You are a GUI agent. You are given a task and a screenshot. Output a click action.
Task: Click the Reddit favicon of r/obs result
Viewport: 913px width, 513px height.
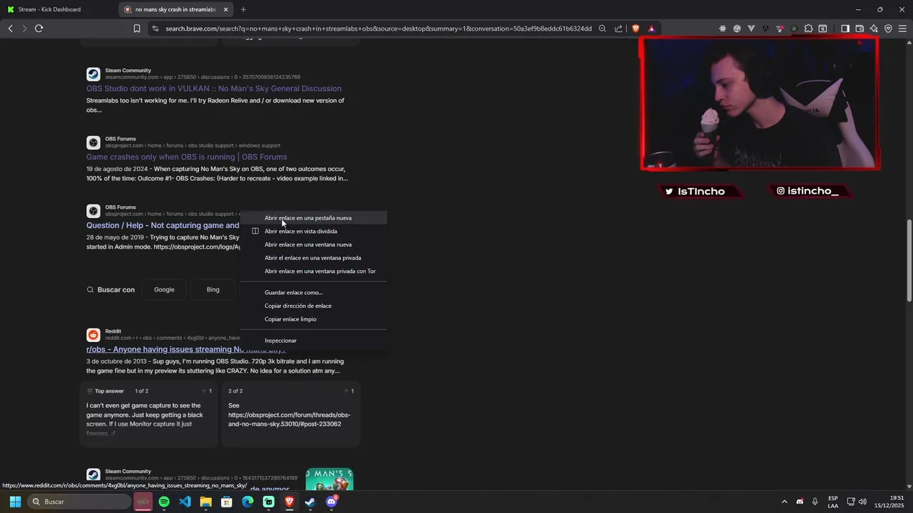[x=93, y=335]
